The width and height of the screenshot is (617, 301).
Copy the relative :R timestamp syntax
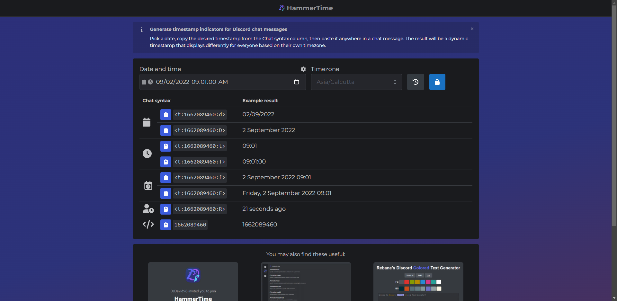tap(165, 209)
